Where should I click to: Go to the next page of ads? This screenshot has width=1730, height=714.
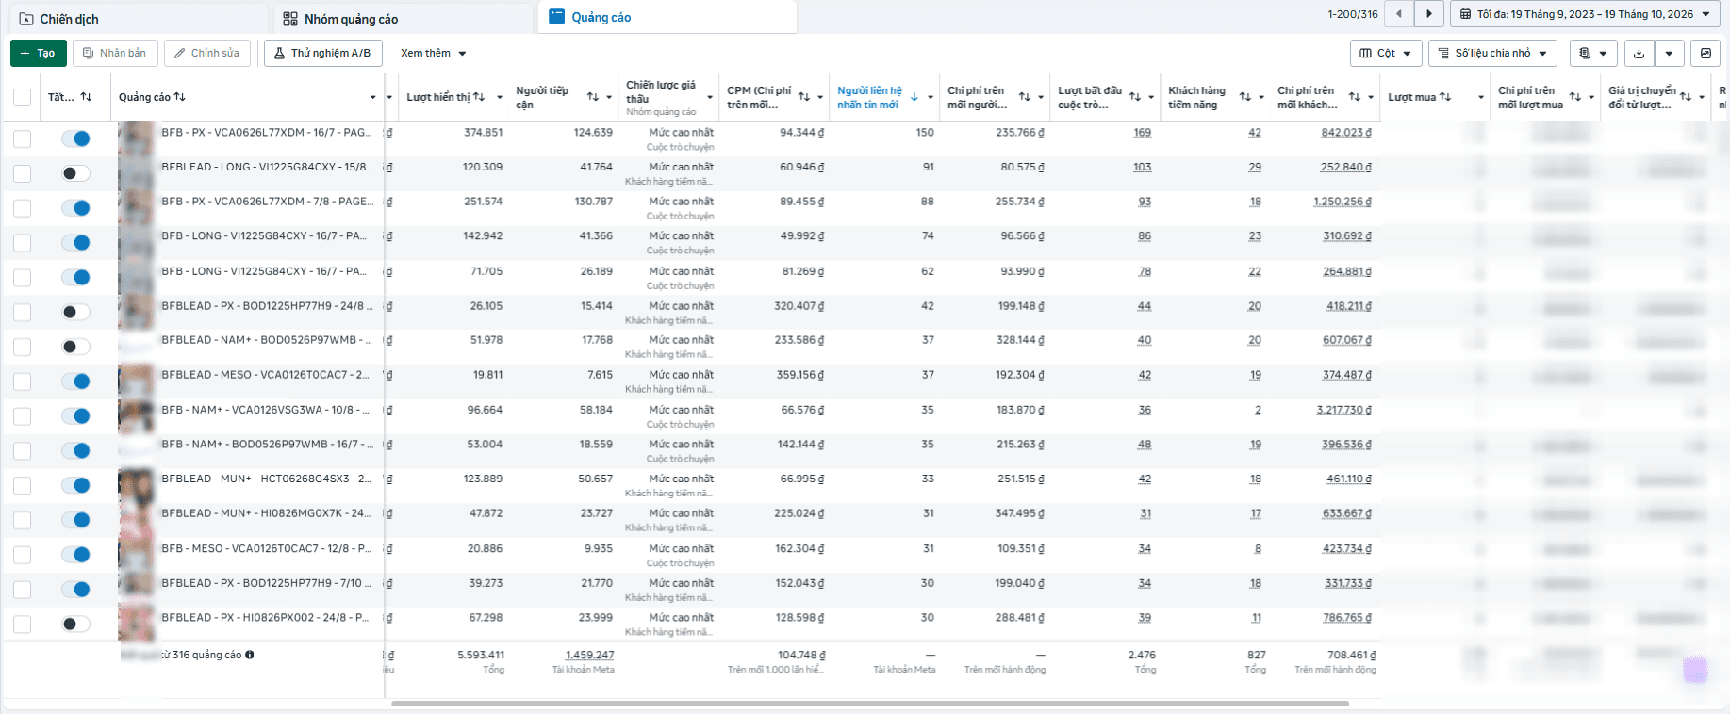click(x=1429, y=14)
